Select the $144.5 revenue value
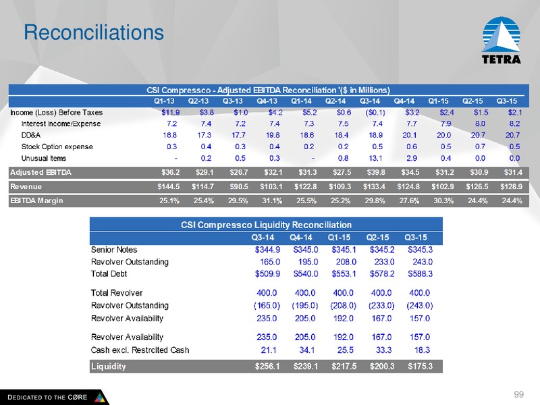540x405 pixels. pyautogui.click(x=168, y=187)
